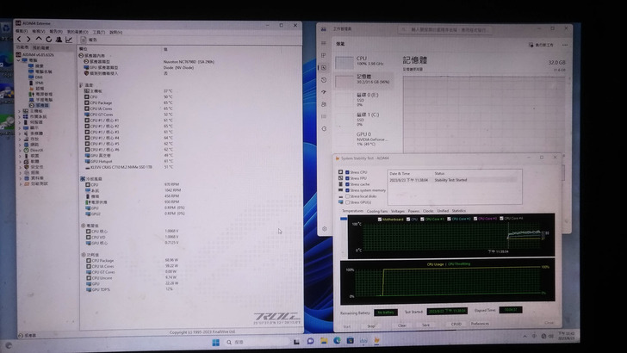Switch to Task Manager taskbar icon
Image resolution: width=627 pixels, height=353 pixels.
click(363, 341)
